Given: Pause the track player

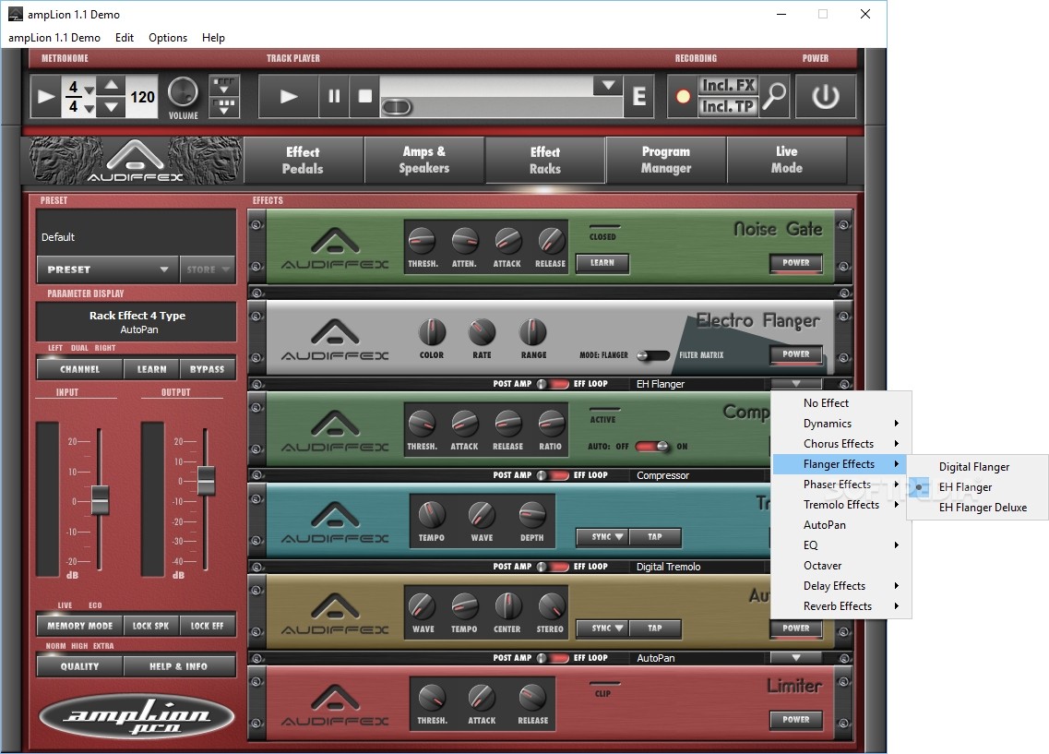Looking at the screenshot, I should [334, 97].
